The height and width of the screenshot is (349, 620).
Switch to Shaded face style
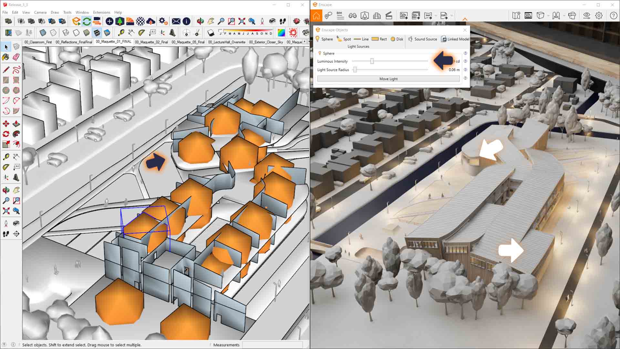click(x=86, y=33)
